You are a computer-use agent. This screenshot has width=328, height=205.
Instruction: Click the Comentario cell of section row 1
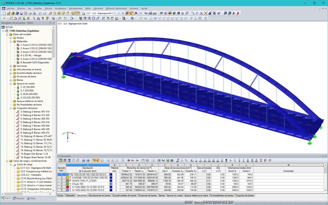tap(288, 174)
